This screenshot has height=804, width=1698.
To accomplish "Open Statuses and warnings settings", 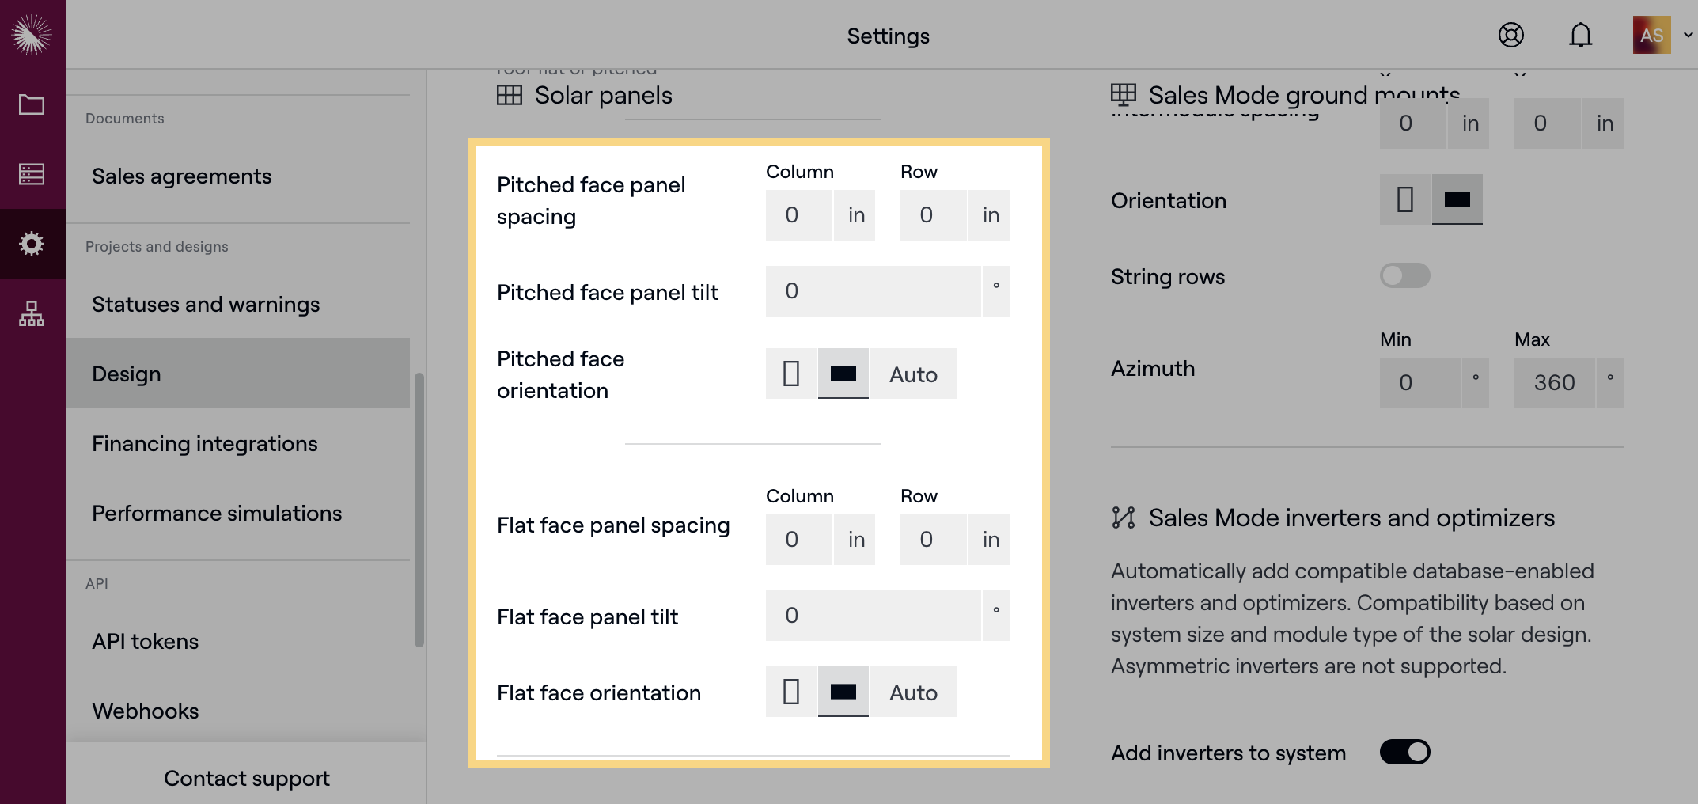I will [206, 305].
